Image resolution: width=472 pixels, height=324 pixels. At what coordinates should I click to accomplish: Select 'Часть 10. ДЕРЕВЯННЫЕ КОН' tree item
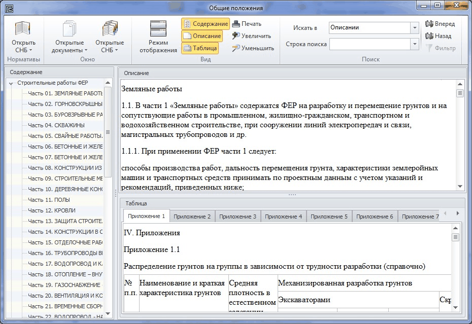65,189
